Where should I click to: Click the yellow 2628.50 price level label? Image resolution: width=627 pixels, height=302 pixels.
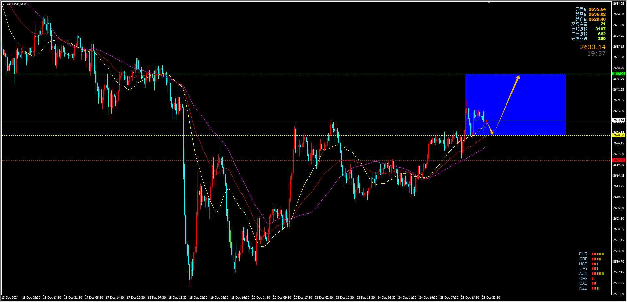pyautogui.click(x=619, y=135)
